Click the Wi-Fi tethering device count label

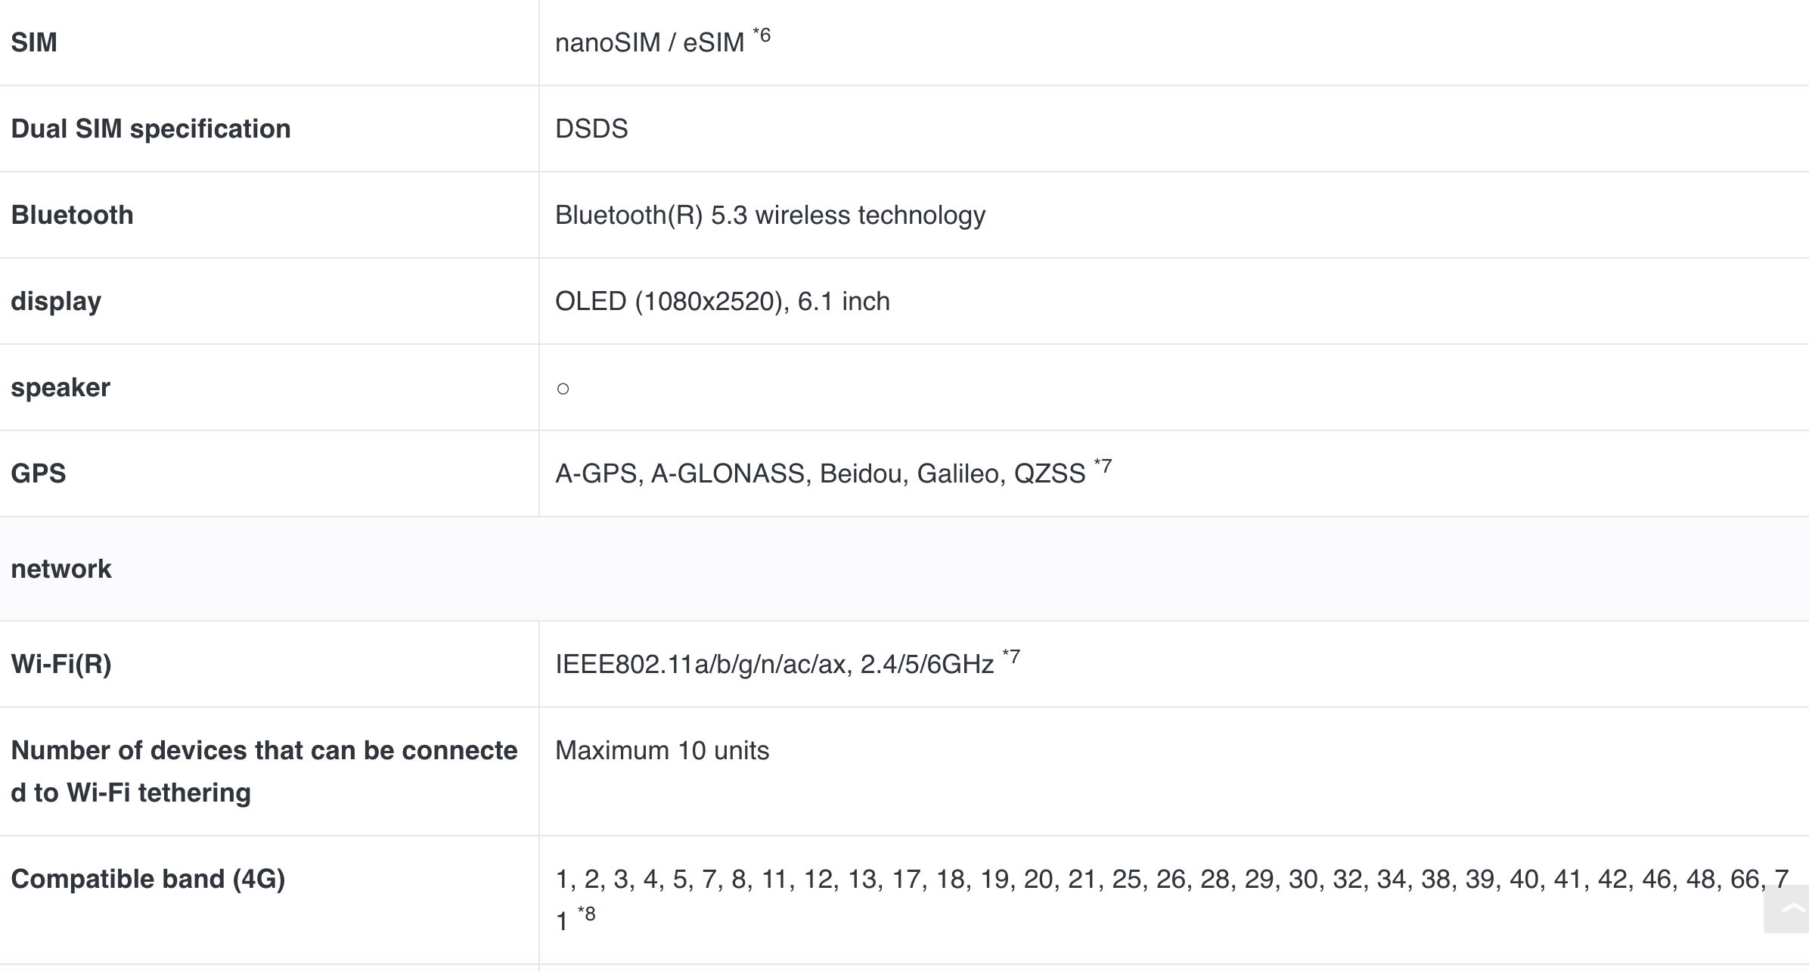coord(264,771)
